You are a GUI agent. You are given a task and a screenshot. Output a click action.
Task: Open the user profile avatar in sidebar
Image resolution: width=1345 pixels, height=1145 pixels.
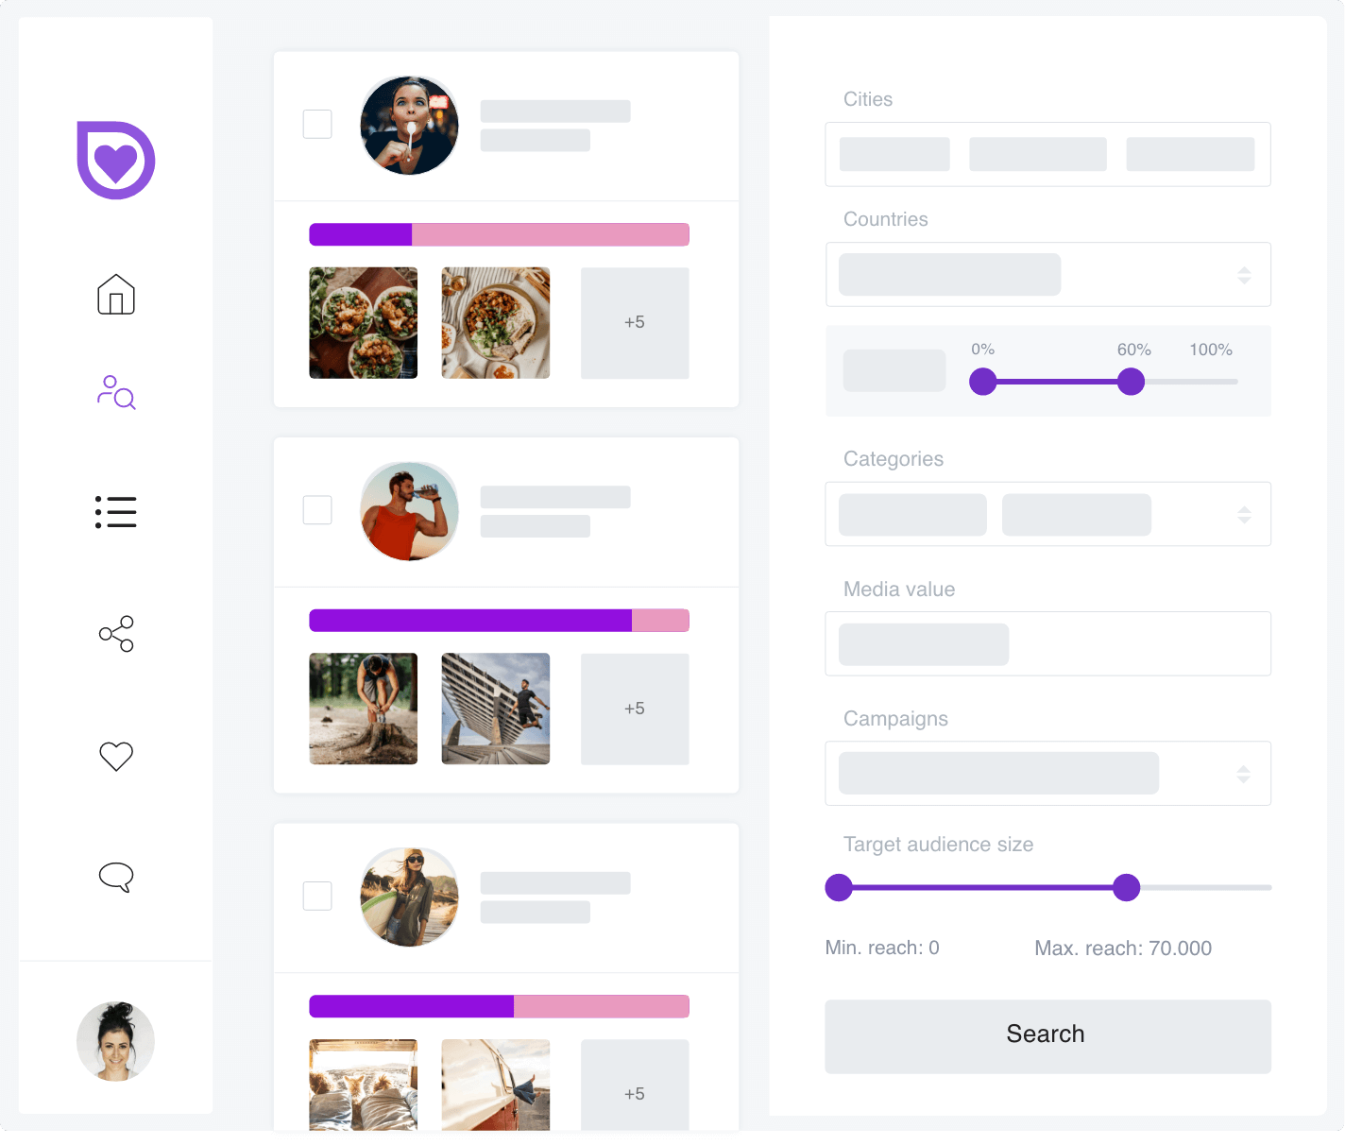click(115, 1041)
